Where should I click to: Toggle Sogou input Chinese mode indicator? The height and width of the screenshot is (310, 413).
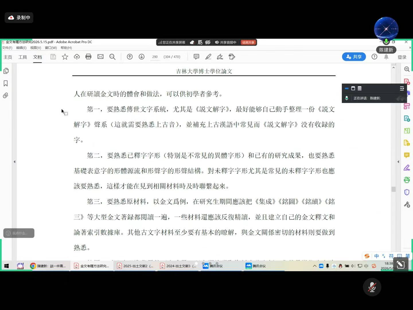pos(377,256)
